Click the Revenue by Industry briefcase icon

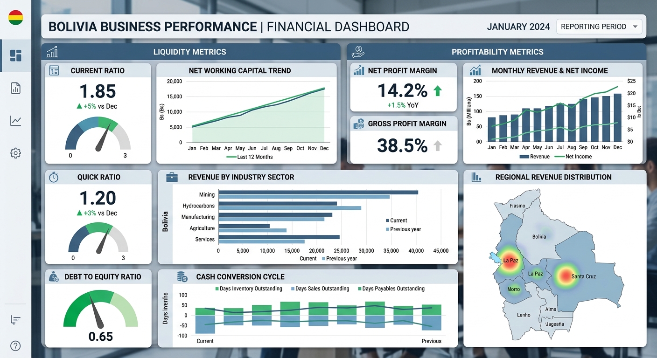172,177
